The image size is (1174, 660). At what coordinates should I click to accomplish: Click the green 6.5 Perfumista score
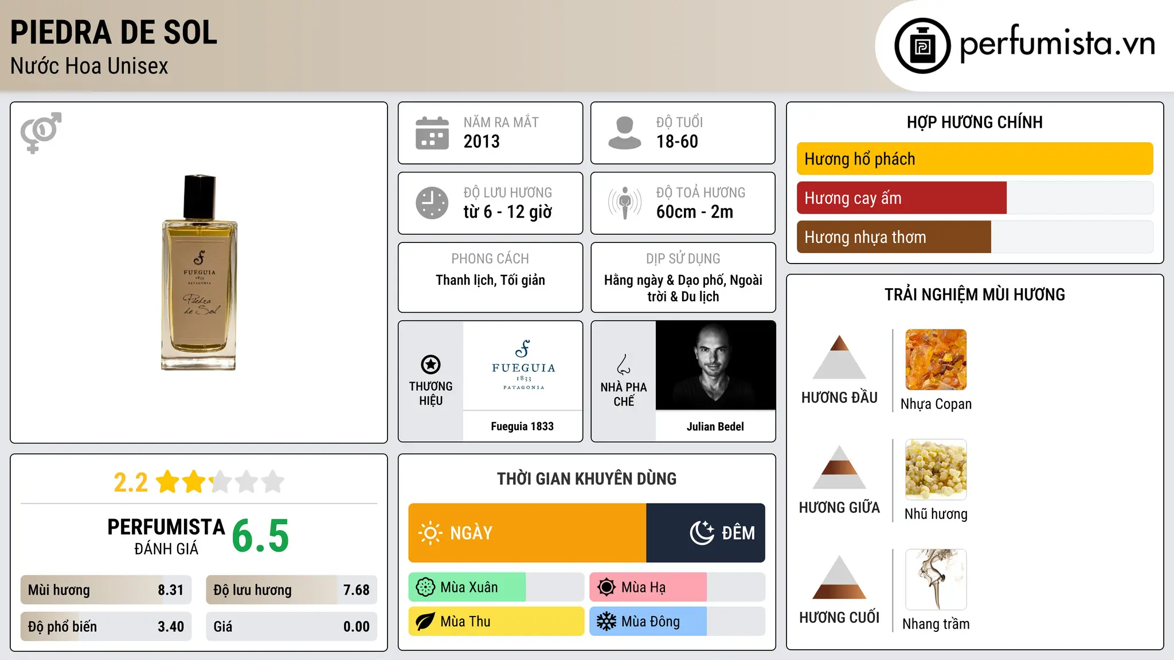coord(261,536)
